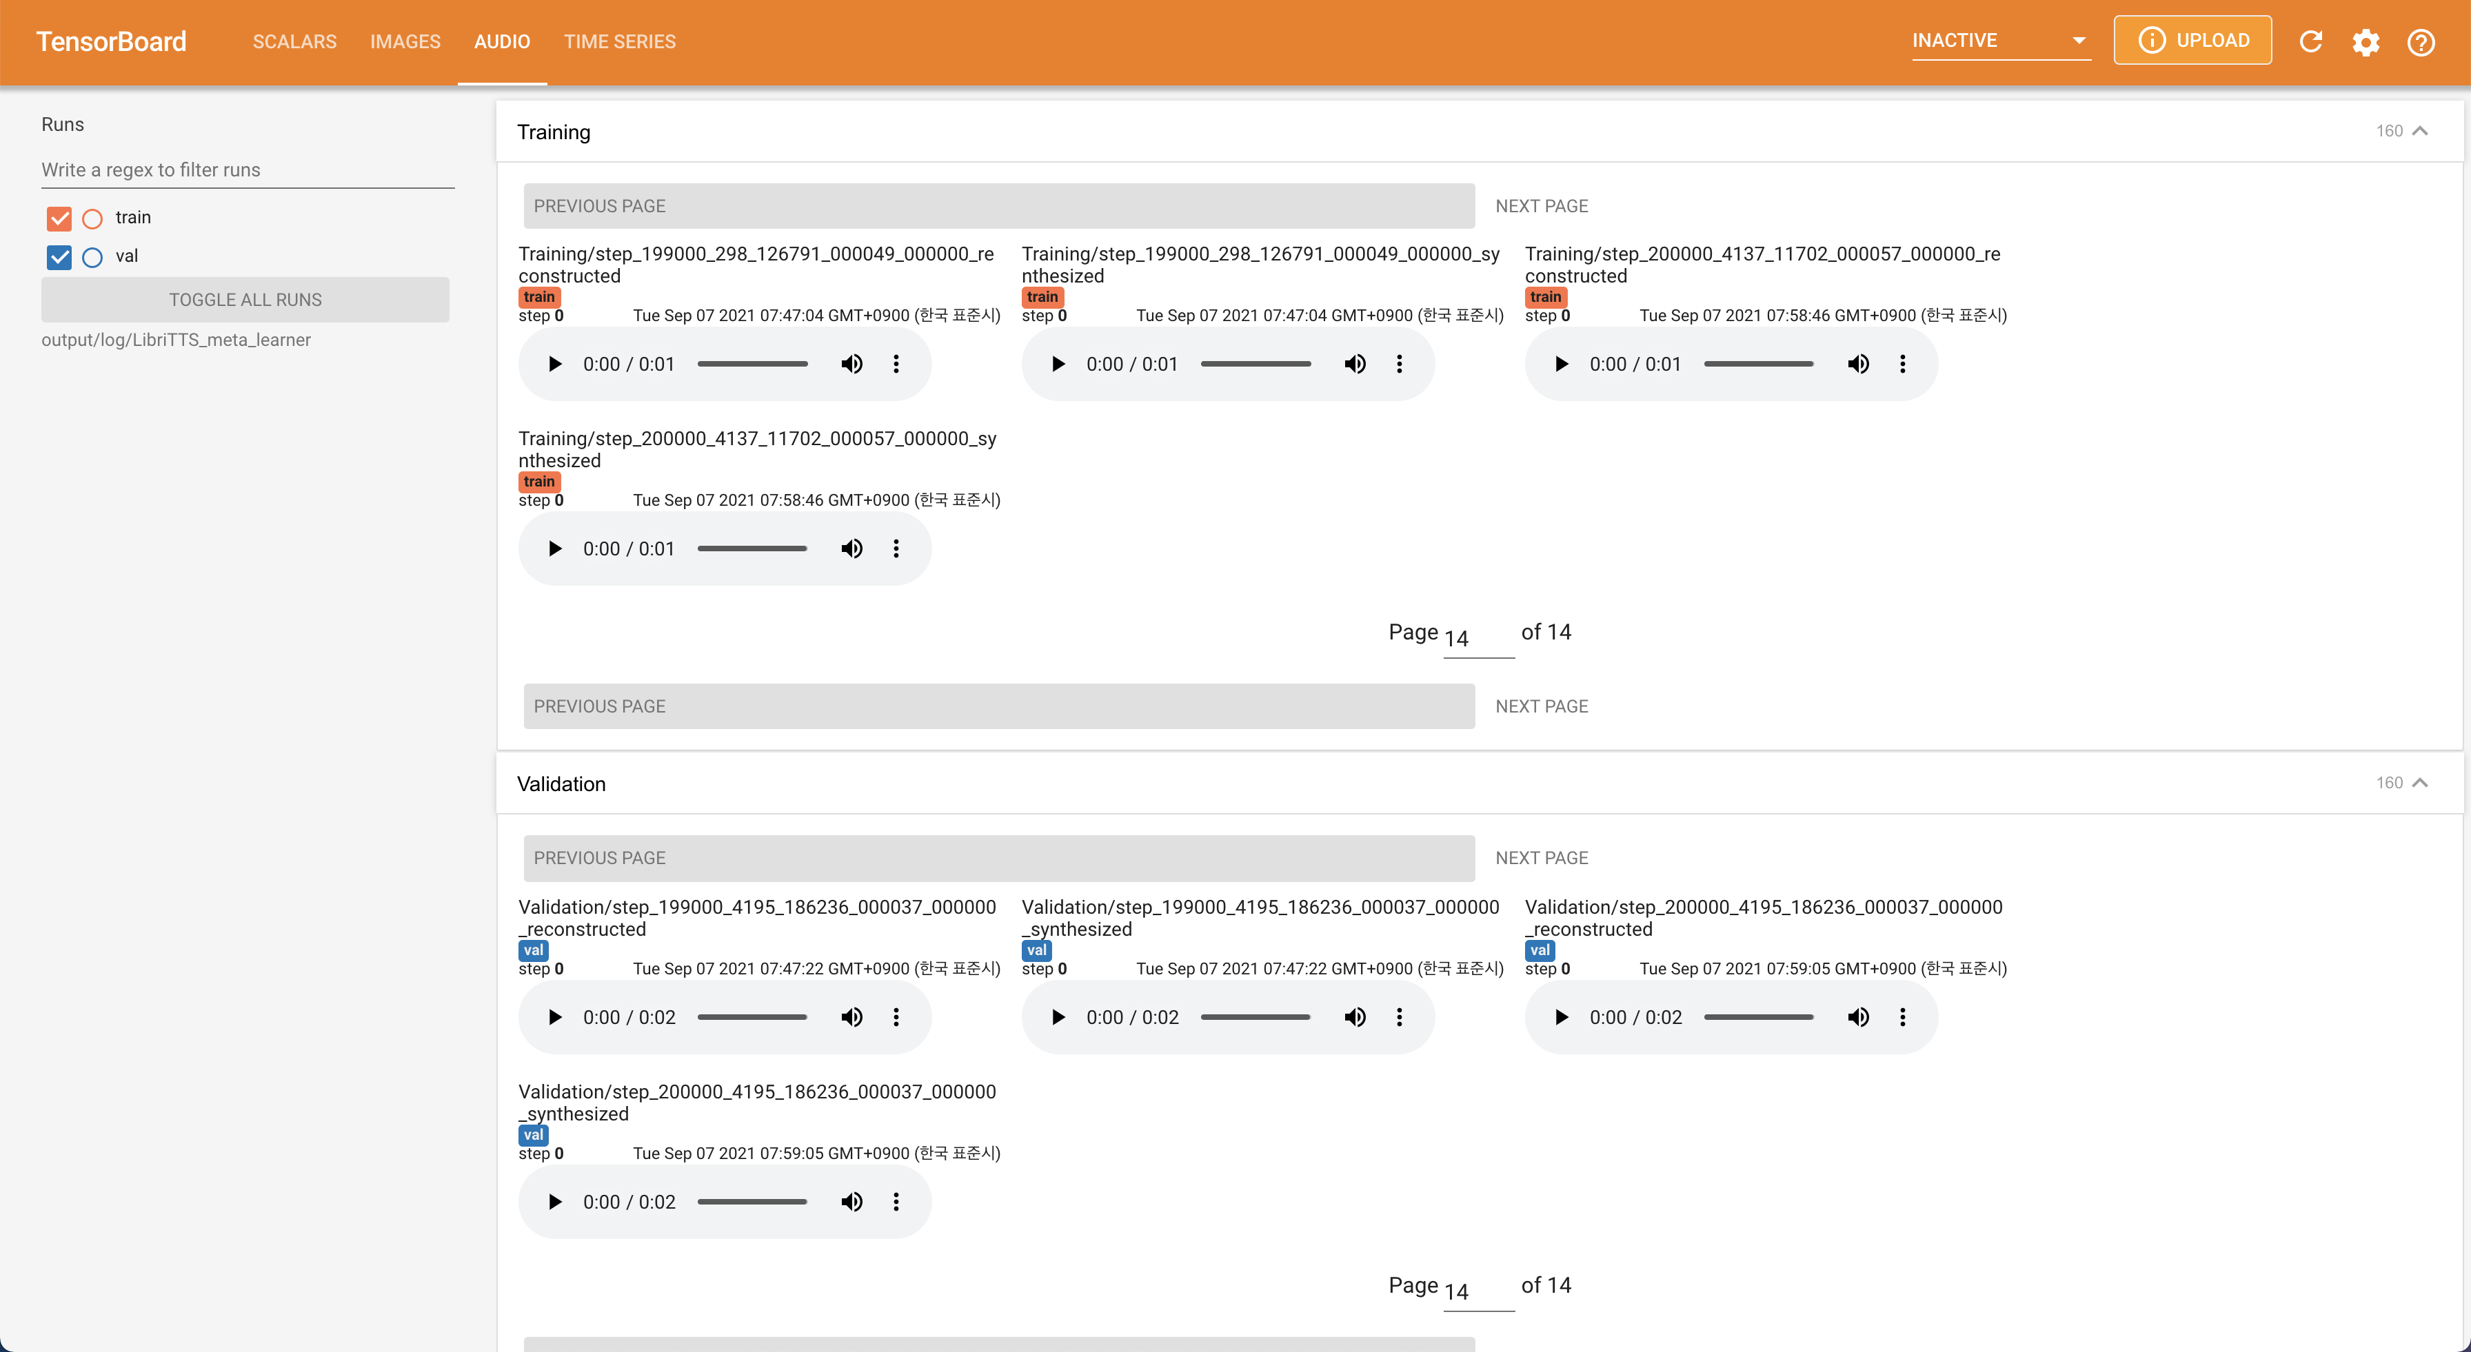Switch to the TIME SERIES tab
The image size is (2471, 1352).
point(620,42)
